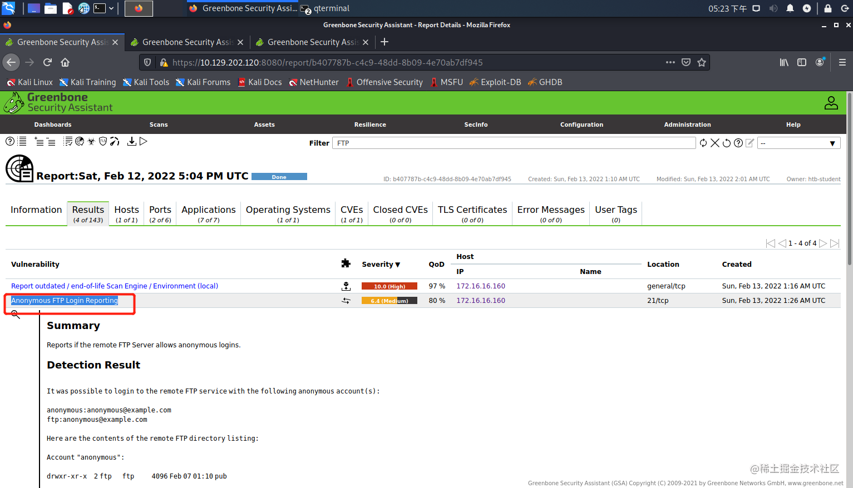Switch to the Applications tab
This screenshot has width=853, height=488.
click(x=209, y=213)
